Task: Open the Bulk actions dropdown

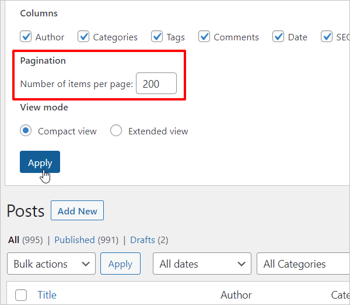Action: pos(51,264)
